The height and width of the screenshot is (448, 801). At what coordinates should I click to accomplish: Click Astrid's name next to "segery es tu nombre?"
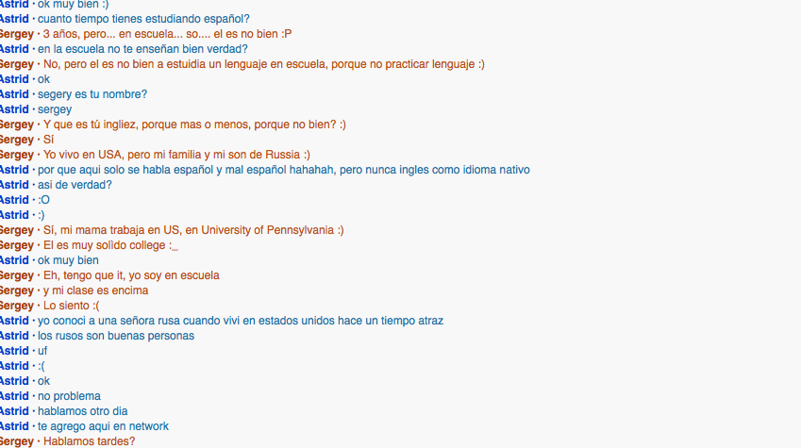14,94
